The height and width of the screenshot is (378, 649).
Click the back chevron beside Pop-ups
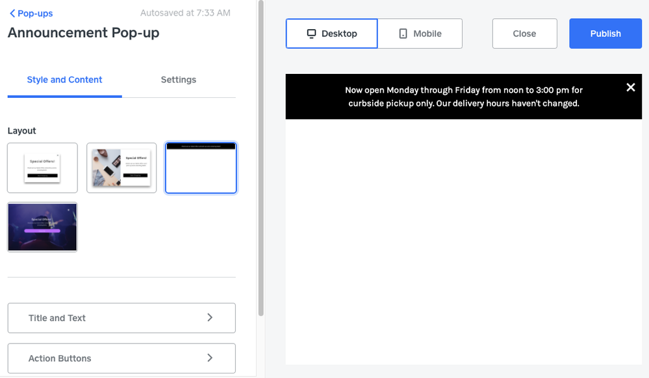[12, 14]
